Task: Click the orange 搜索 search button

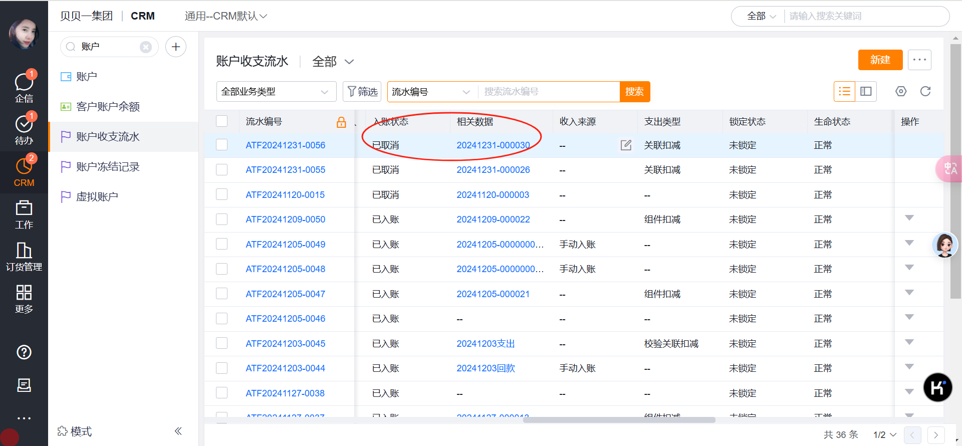Action: coord(635,92)
